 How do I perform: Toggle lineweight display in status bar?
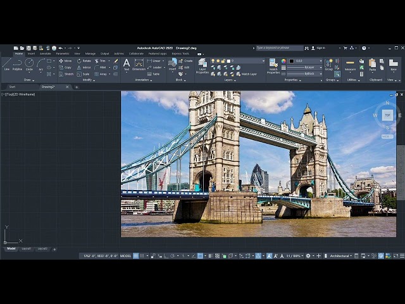[x=211, y=256]
